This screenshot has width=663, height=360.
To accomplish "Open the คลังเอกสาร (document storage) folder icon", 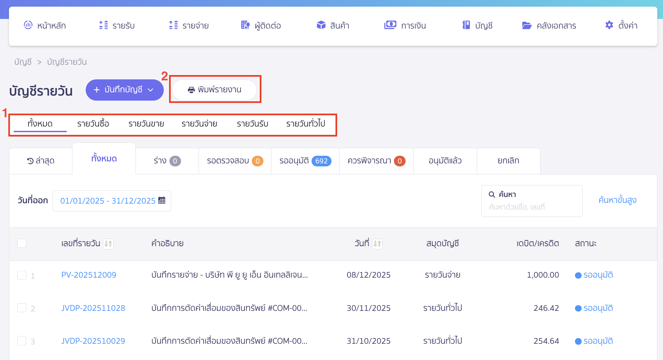I will pyautogui.click(x=526, y=25).
